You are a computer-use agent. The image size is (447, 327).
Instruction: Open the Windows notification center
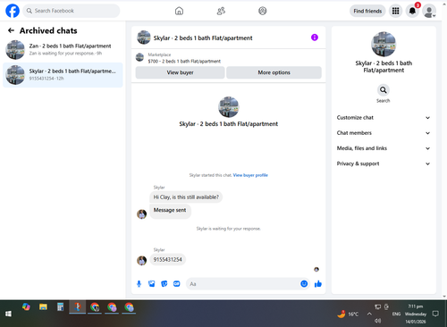tap(435, 314)
